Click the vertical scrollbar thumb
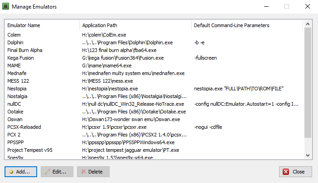This screenshot has width=318, height=183. pyautogui.click(x=308, y=83)
